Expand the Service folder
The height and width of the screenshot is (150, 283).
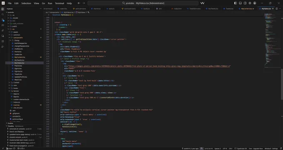[25, 91]
